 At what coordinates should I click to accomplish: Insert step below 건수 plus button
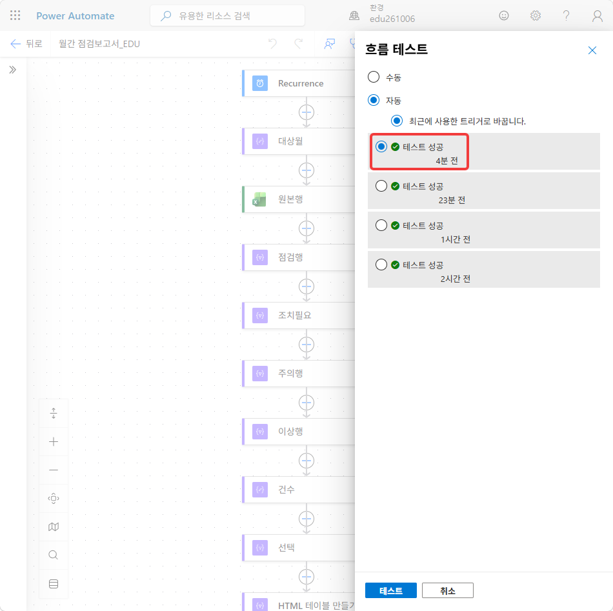pyautogui.click(x=306, y=519)
